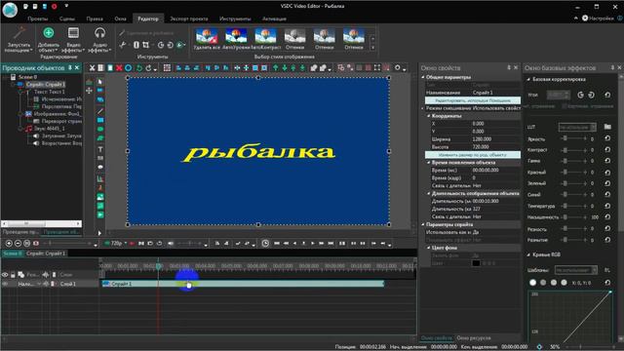
Task: Click the red record button next to 720p
Action: pyautogui.click(x=132, y=243)
